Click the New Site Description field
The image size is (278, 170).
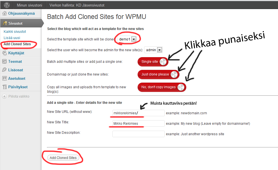(x=138, y=134)
